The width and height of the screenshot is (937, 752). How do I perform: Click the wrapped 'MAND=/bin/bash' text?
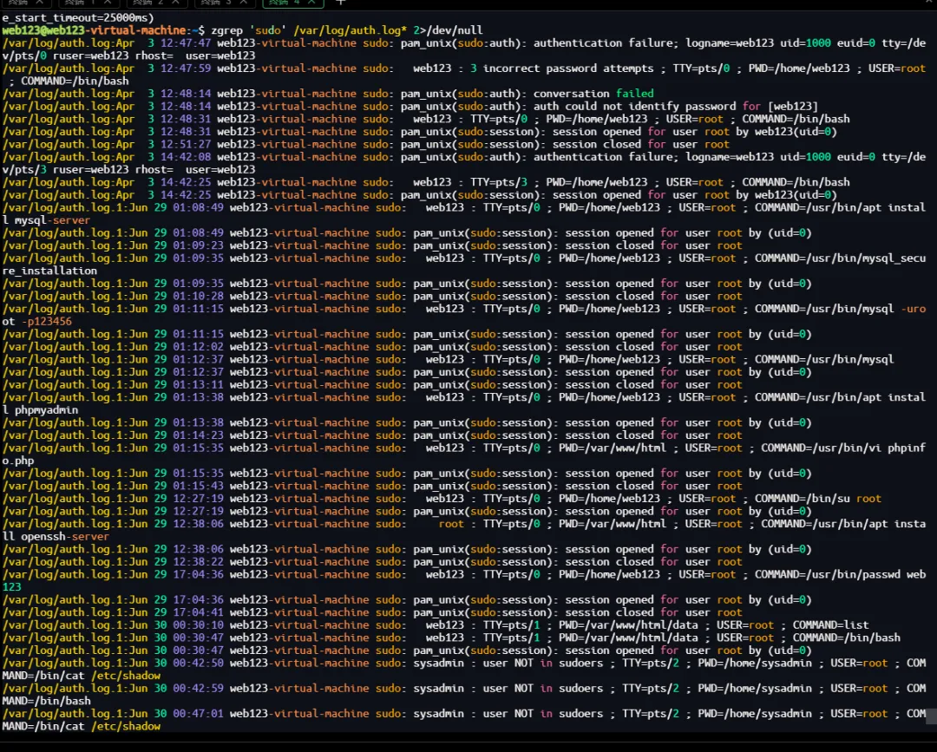tap(46, 701)
